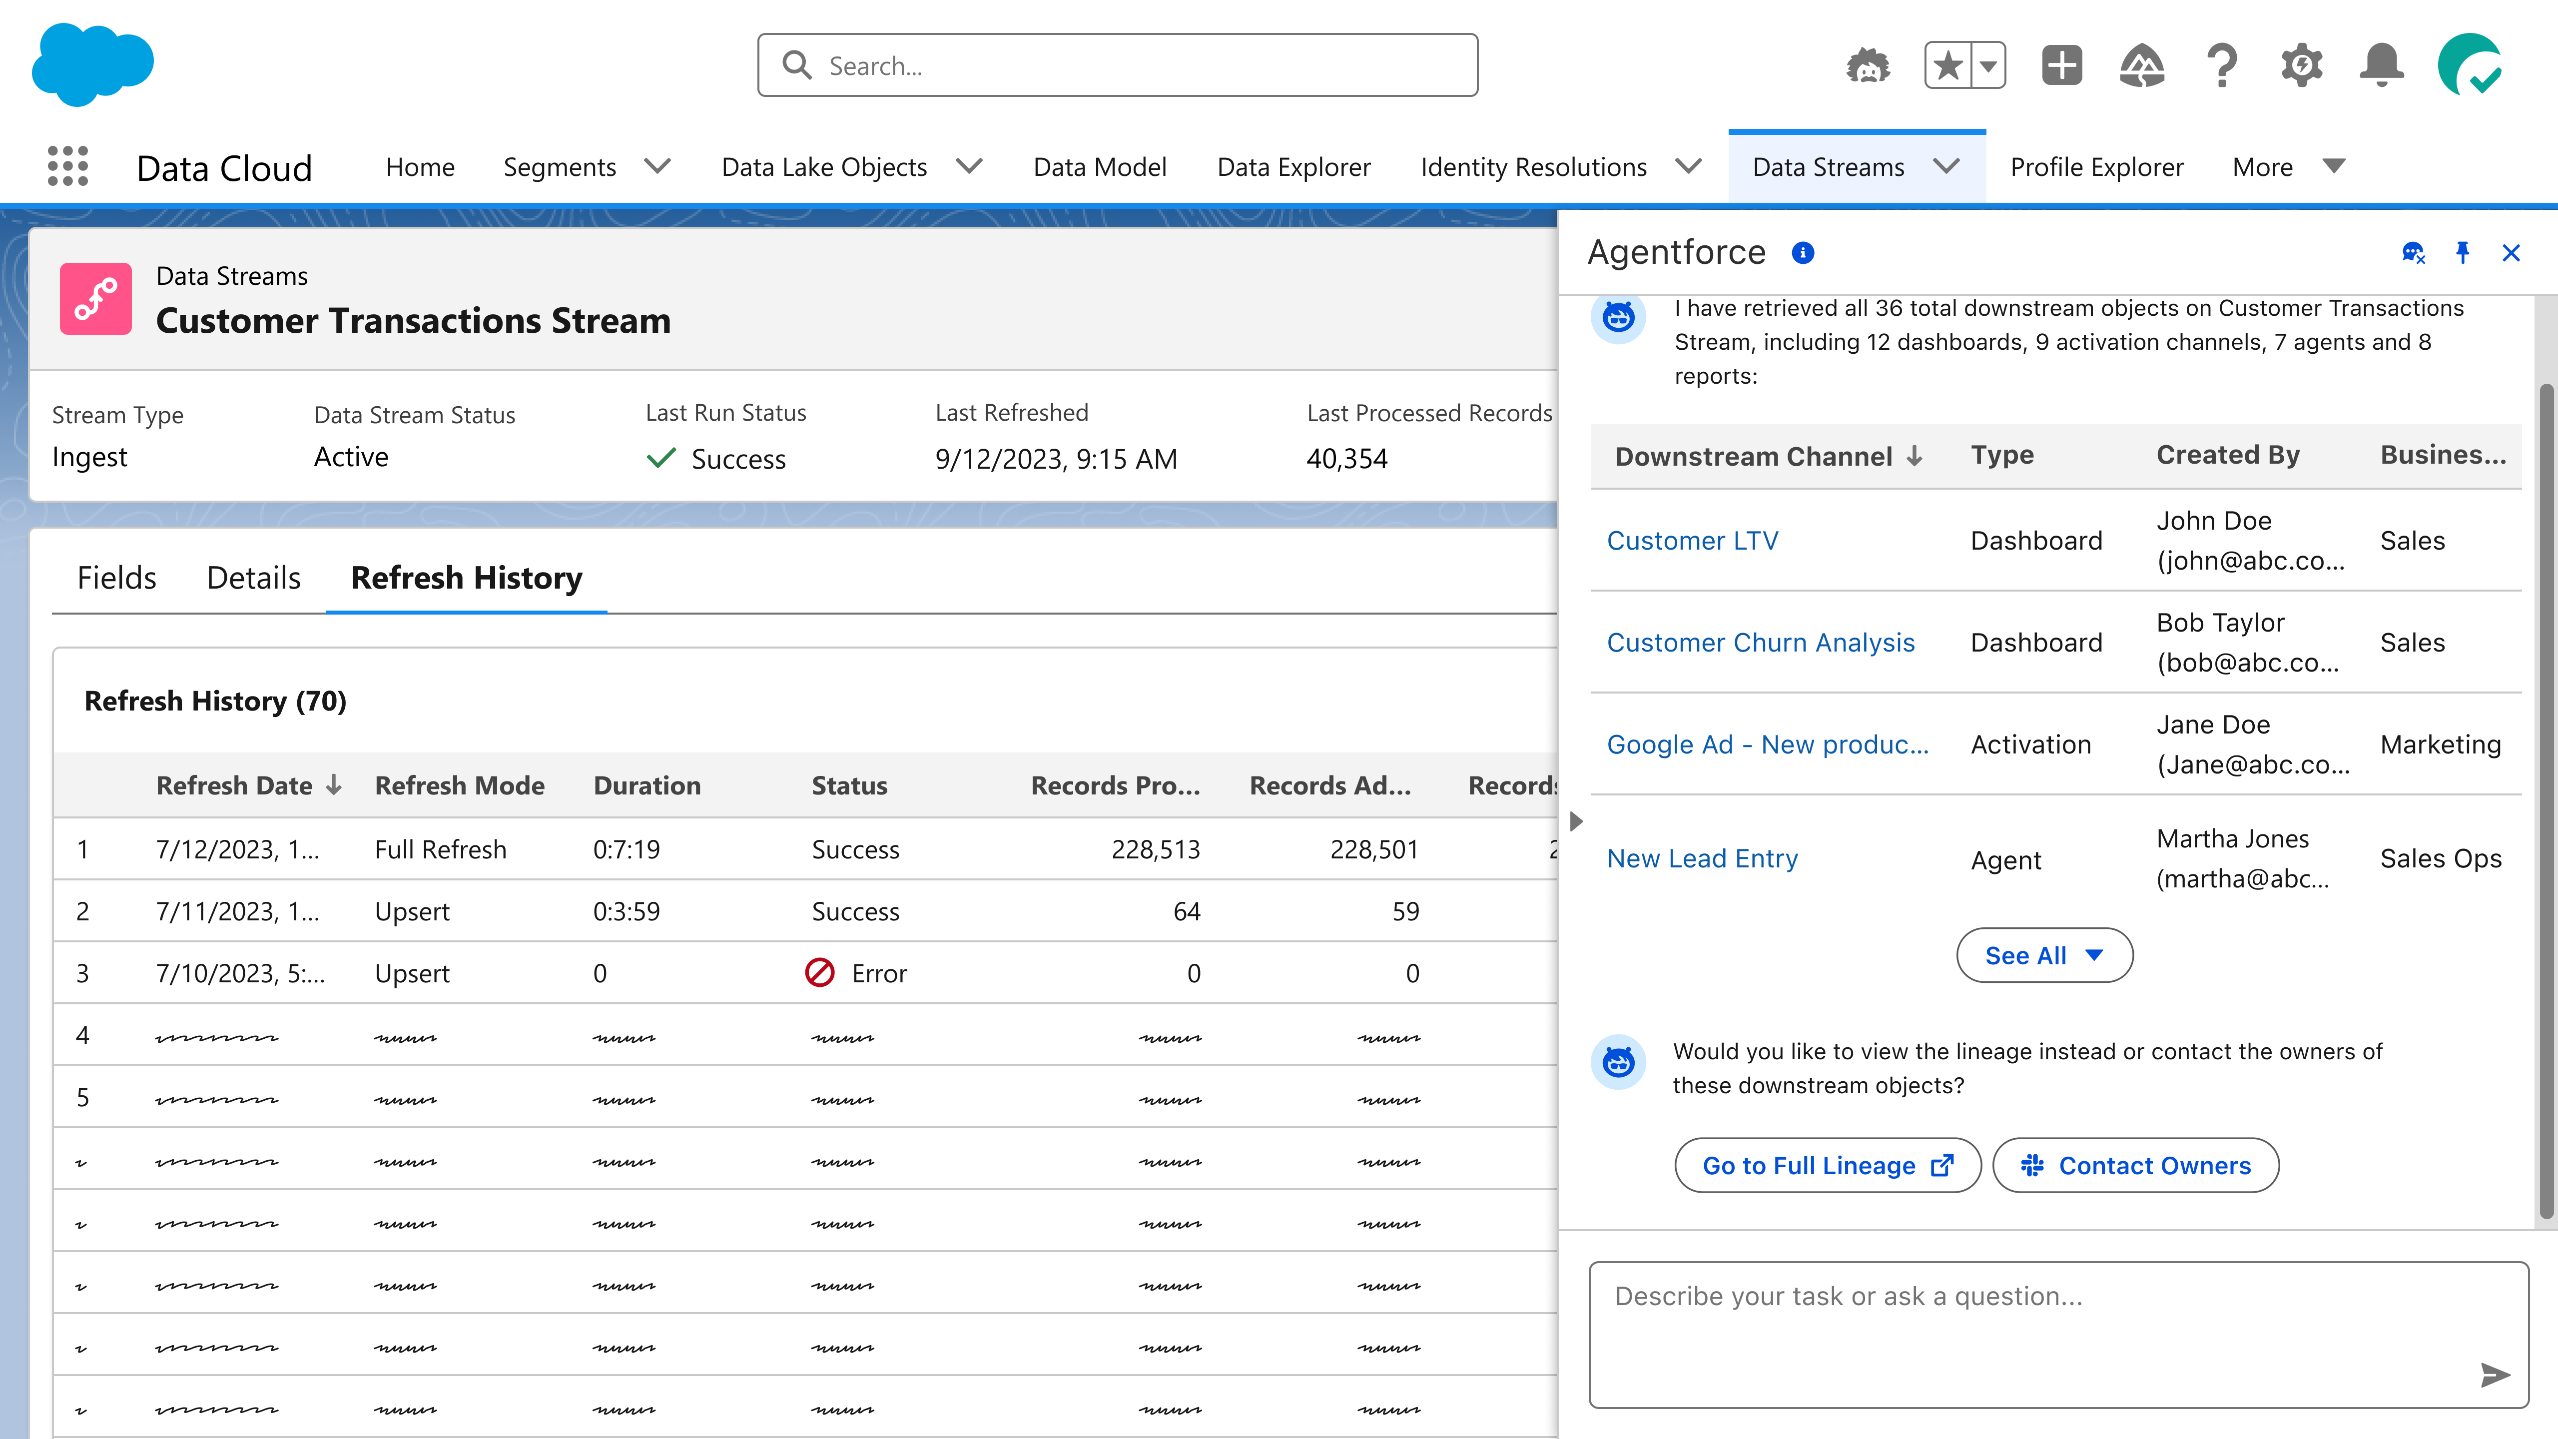Open the favorites list dropdown arrow
The image size is (2558, 1439).
tap(1988, 65)
